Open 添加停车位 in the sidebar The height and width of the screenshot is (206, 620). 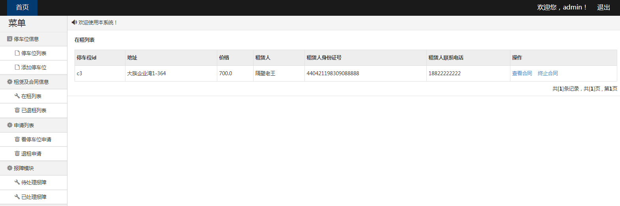click(x=34, y=67)
